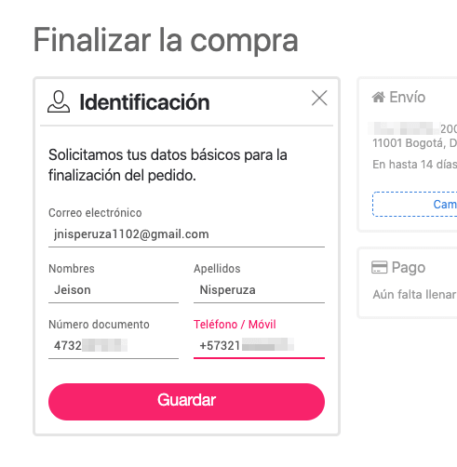Edit the Nombres field containing Jeison
Viewport: 457px width, 467px height.
point(114,290)
